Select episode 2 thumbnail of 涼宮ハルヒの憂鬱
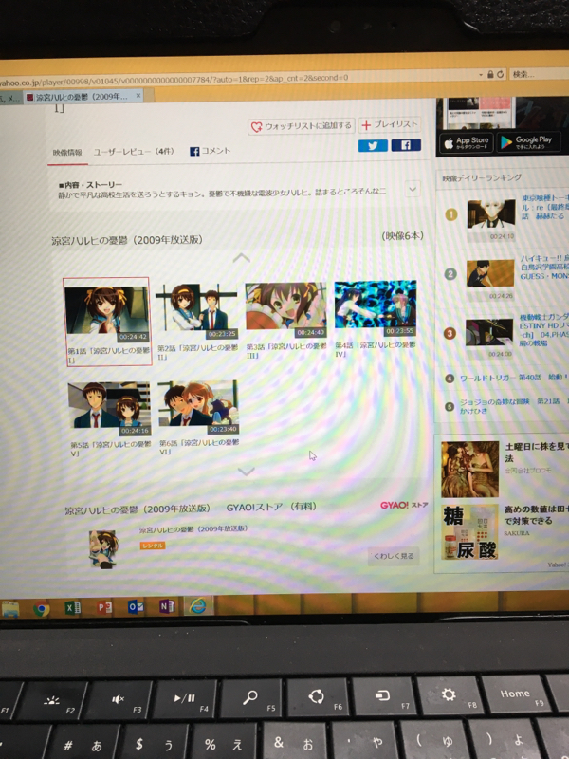 [x=197, y=308]
